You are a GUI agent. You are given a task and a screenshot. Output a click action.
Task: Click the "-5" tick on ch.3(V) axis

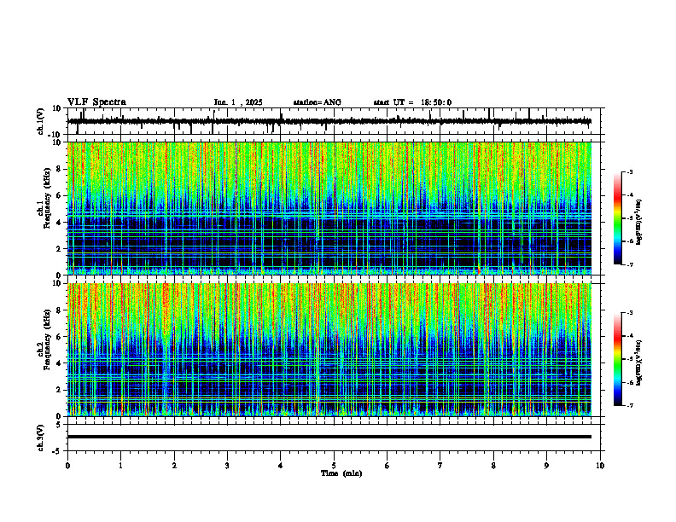click(56, 451)
